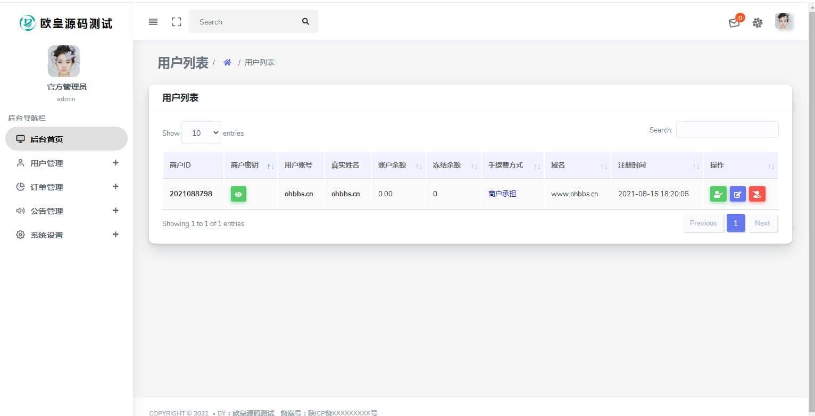The width and height of the screenshot is (815, 416).
Task: Click the hamburger menu icon in header
Action: pyautogui.click(x=153, y=22)
